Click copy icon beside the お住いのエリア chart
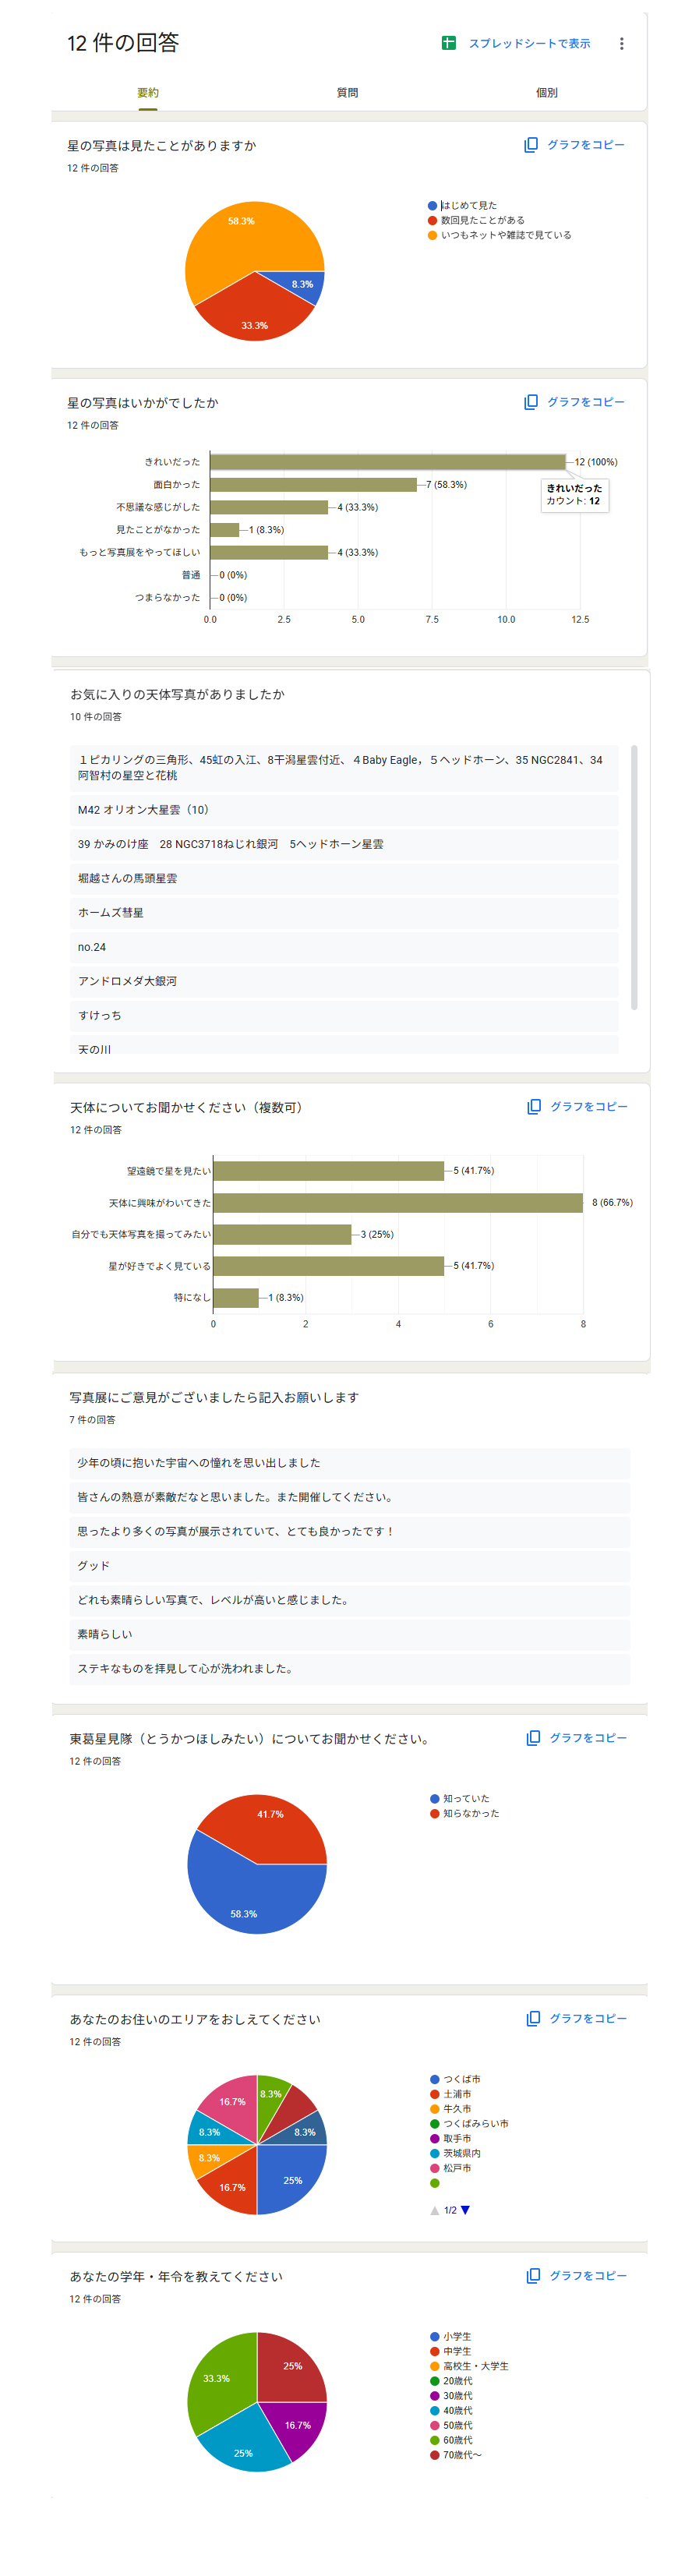Viewport: 678px width, 2576px height. point(534,2018)
